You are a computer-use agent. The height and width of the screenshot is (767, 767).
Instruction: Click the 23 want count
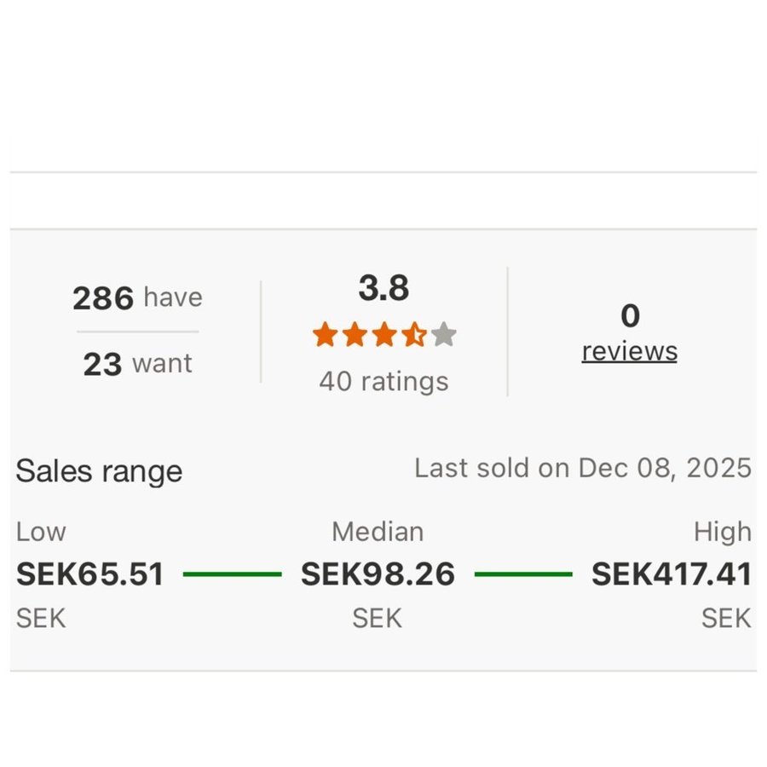pos(137,365)
